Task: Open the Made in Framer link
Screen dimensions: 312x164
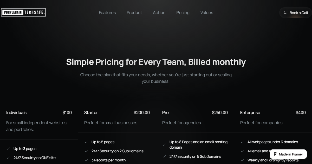Action: pos(288,154)
